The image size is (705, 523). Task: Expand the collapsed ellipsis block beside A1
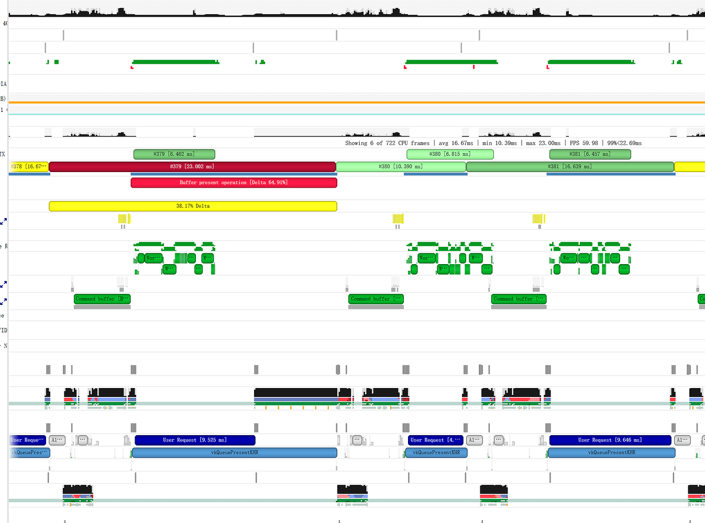click(x=82, y=440)
